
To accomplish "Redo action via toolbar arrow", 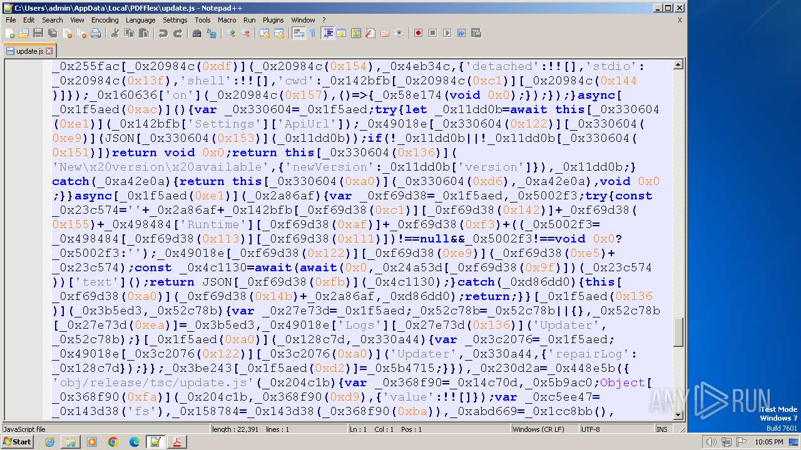I will 178,33.
